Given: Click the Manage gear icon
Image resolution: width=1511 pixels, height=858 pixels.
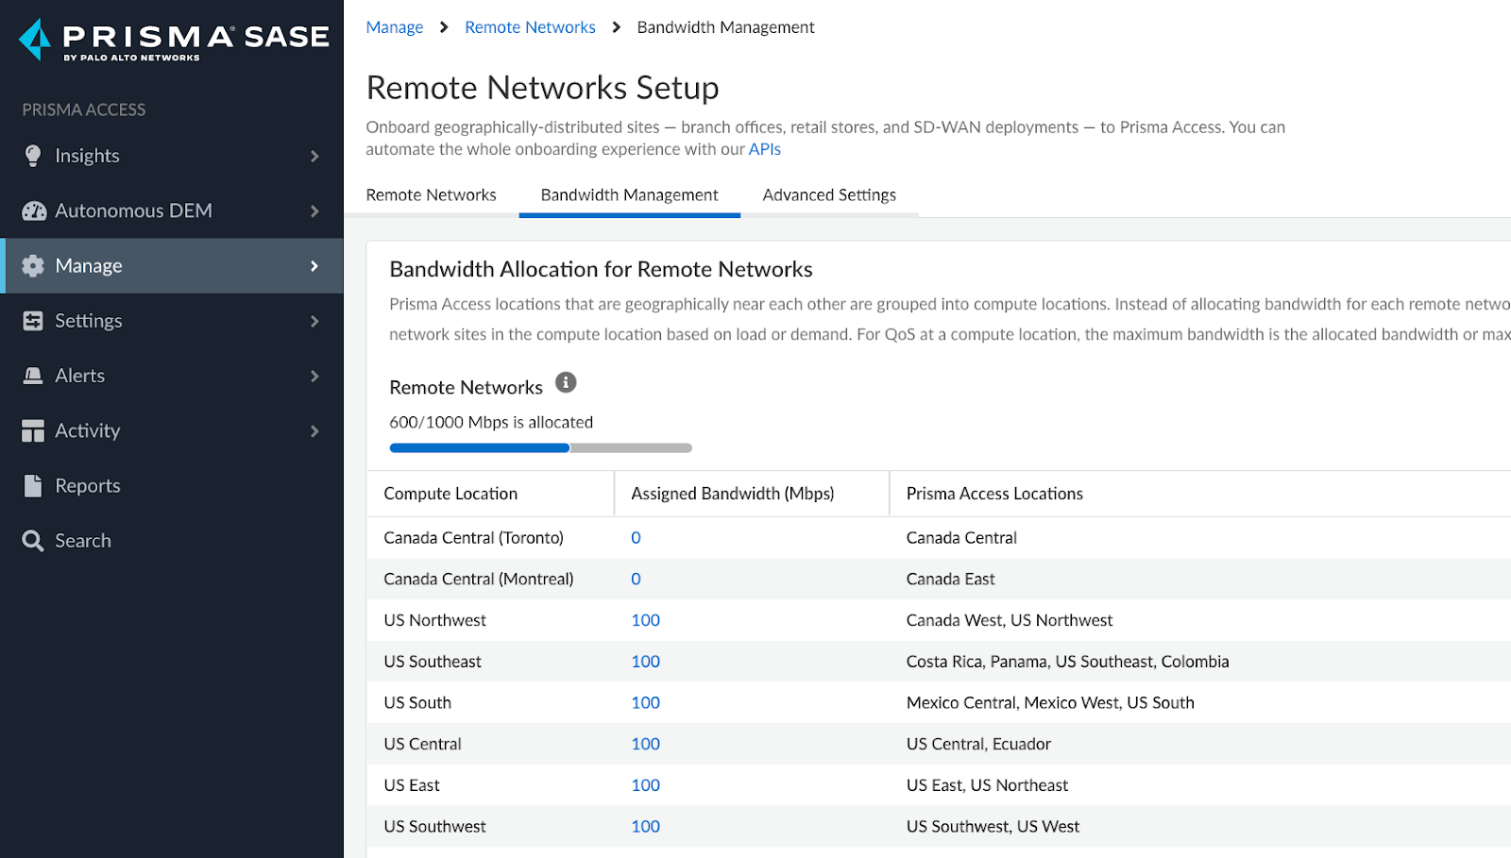Looking at the screenshot, I should tap(33, 266).
